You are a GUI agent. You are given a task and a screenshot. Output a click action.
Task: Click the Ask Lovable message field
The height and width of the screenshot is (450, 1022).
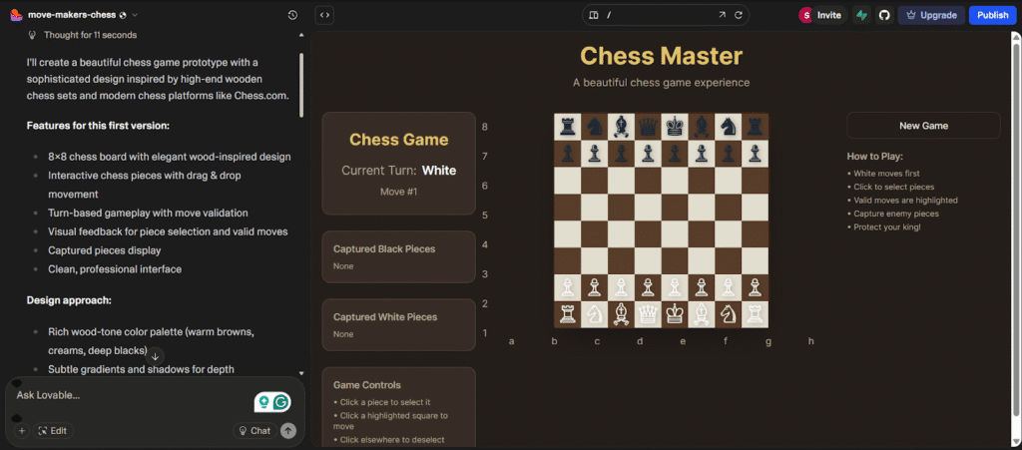click(131, 395)
